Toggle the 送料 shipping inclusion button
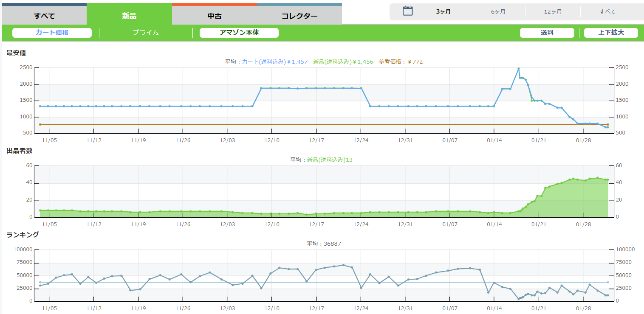 click(x=547, y=33)
